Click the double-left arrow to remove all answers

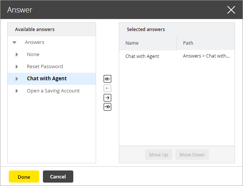click(x=107, y=79)
